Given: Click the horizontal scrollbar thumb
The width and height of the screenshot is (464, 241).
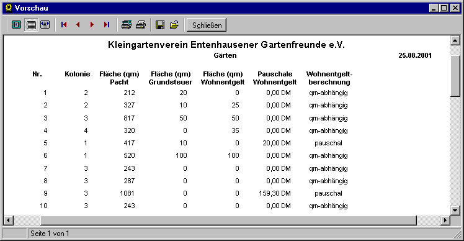Looking at the screenshot, I should point(228,221).
